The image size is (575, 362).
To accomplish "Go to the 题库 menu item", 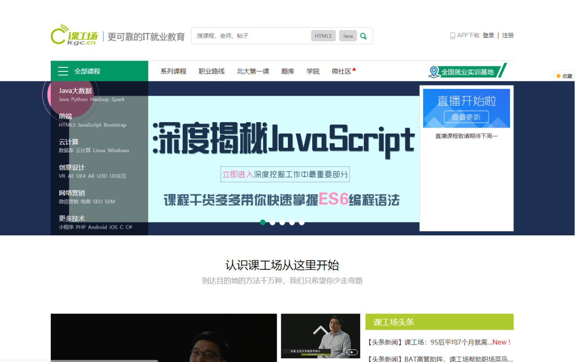I will [288, 71].
